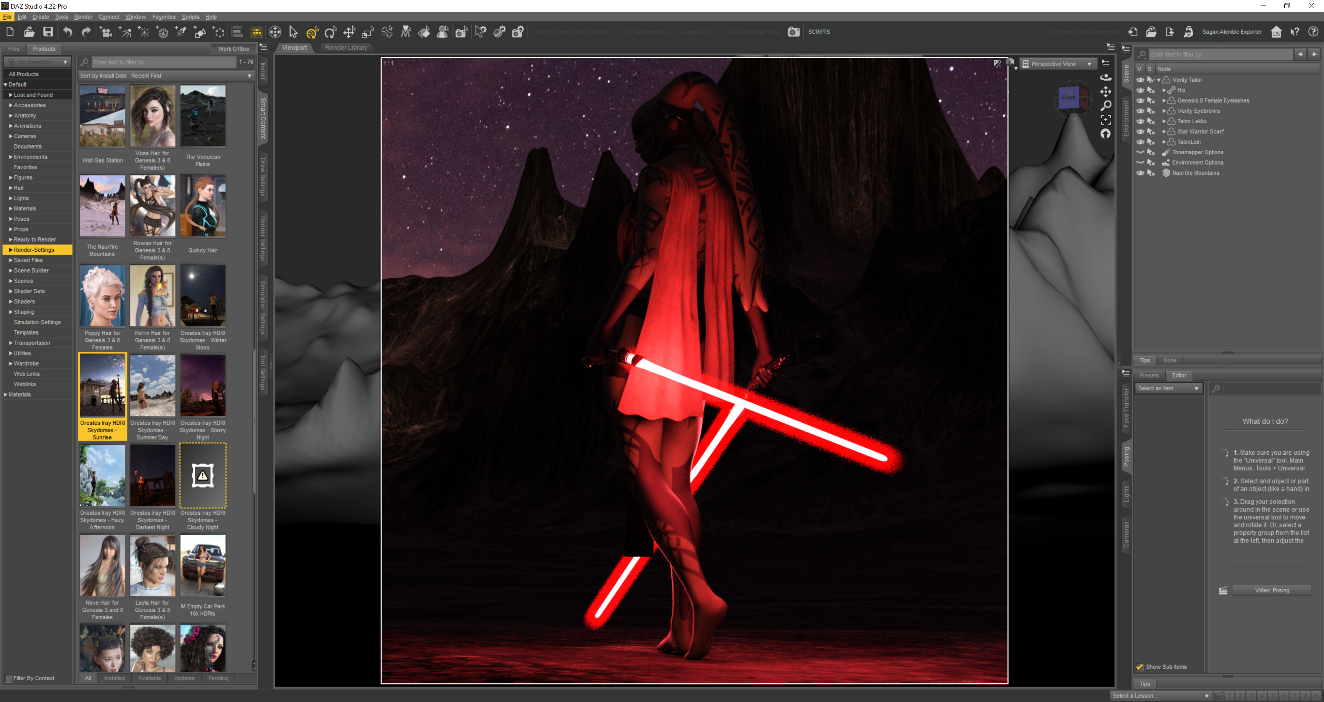This screenshot has width=1324, height=702.
Task: Open the Smart Content side tab
Action: pyautogui.click(x=263, y=118)
